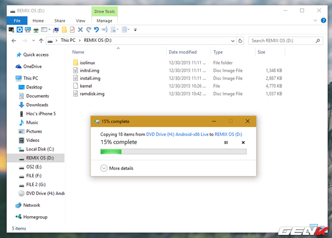Click the Delete X toolbar icon
The image size is (332, 238).
(80, 29)
